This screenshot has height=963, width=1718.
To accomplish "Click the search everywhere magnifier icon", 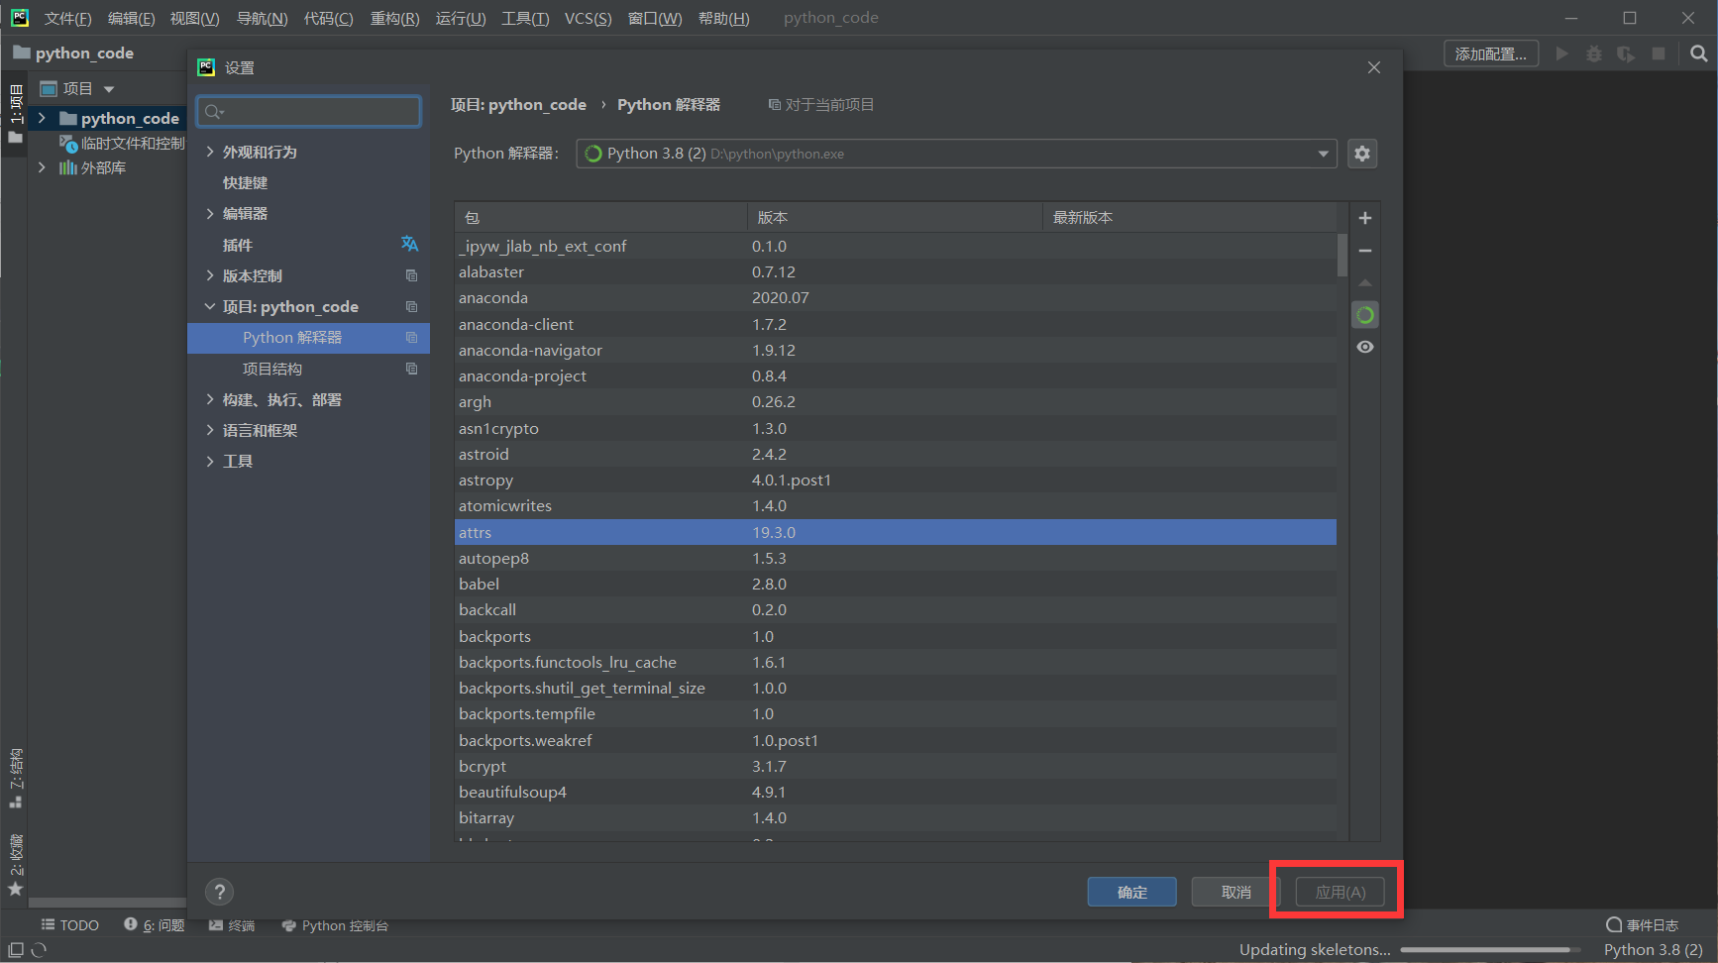I will (x=1698, y=53).
